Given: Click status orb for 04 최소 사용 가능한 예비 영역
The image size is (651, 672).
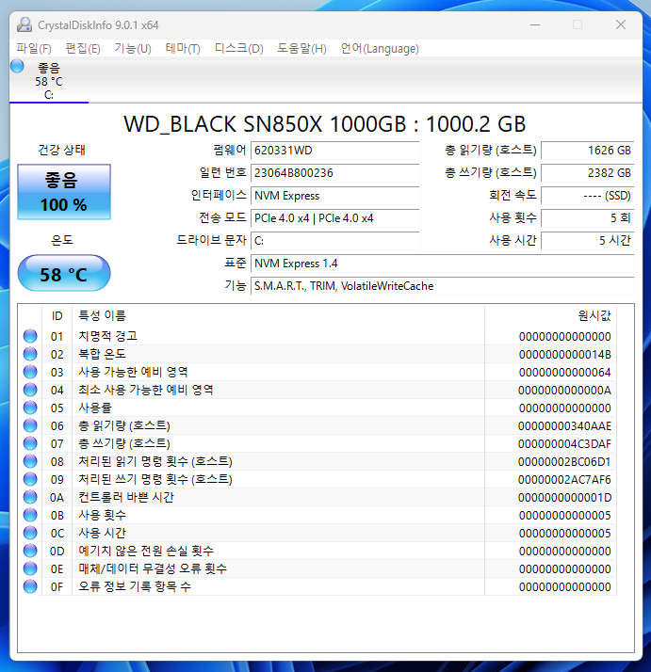Looking at the screenshot, I should click(x=30, y=390).
